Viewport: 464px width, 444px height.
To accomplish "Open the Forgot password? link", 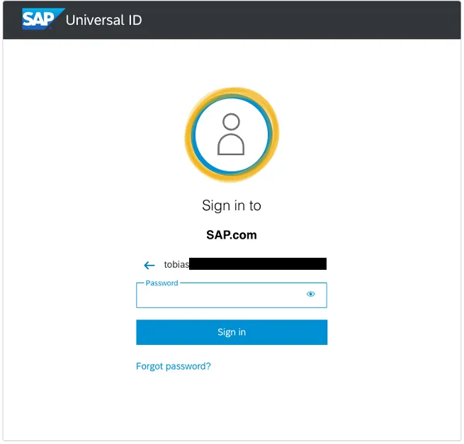I will pos(174,366).
